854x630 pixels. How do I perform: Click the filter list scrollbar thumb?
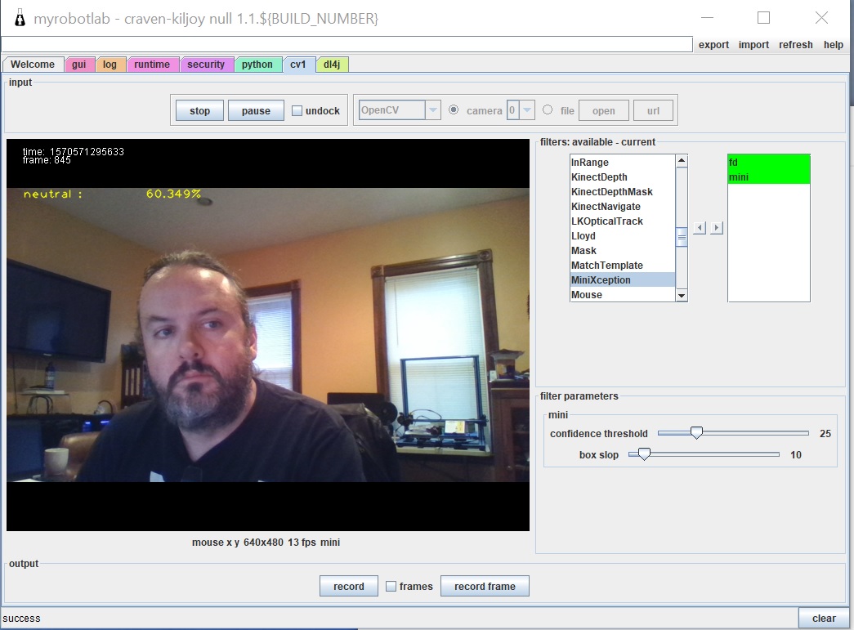tap(682, 238)
